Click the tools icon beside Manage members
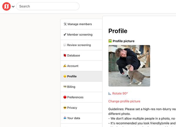The width and height of the screenshot is (176, 127). pyautogui.click(x=65, y=24)
